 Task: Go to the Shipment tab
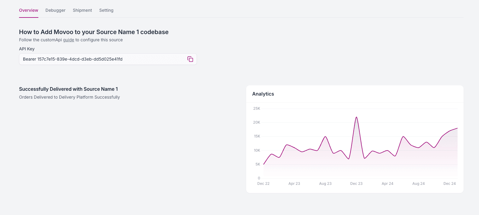click(82, 10)
